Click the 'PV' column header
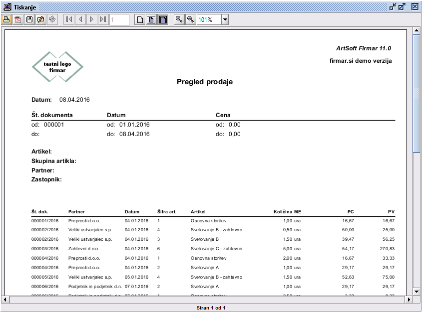This screenshot has width=423, height=313. point(392,212)
